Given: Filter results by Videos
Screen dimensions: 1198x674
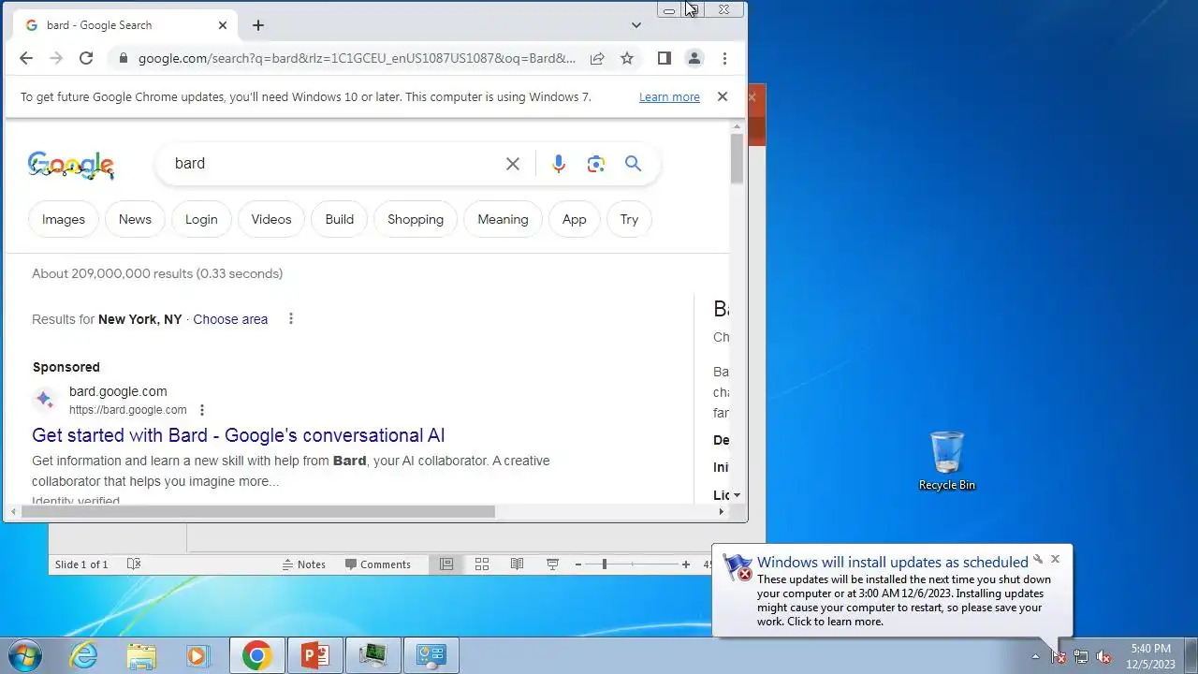Looking at the screenshot, I should click(x=271, y=219).
